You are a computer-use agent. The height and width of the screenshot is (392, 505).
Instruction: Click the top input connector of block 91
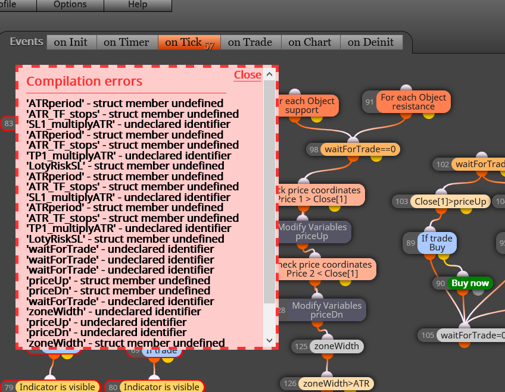pos(406,89)
